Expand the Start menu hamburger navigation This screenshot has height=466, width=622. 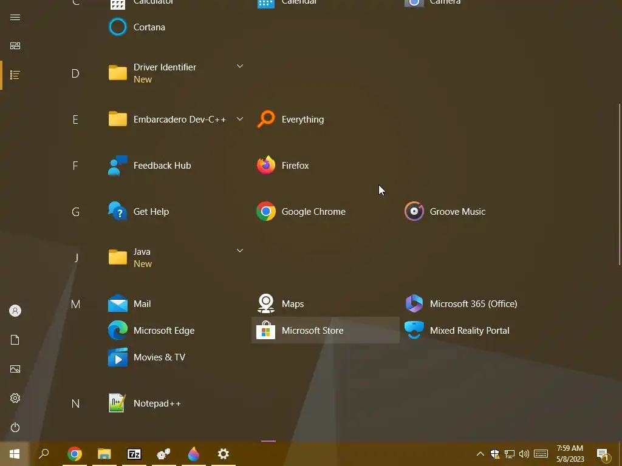15,17
